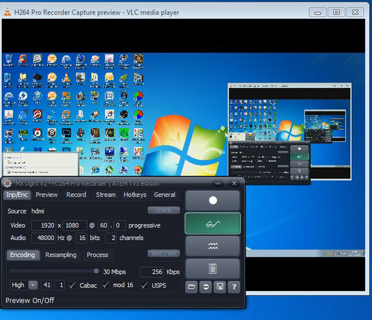This screenshot has height=320, width=372.
Task: Select the Encoding sub-tab
Action: pyautogui.click(x=23, y=255)
